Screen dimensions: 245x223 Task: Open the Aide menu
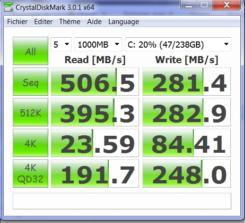tap(94, 22)
